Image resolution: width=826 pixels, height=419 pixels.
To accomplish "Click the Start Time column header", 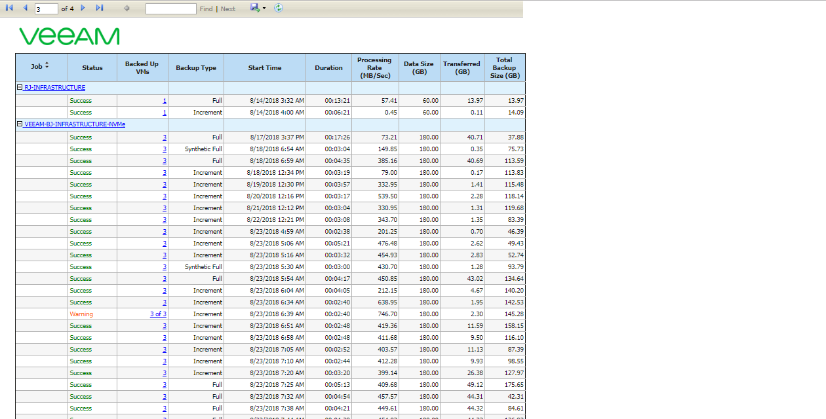I will point(265,67).
